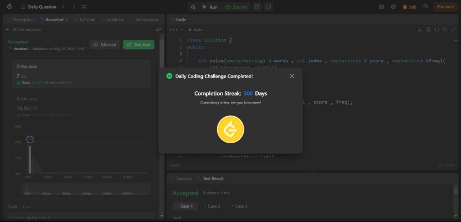Click the highlighted runtime distribution bar marker
The width and height of the screenshot is (461, 222).
[x=30, y=140]
